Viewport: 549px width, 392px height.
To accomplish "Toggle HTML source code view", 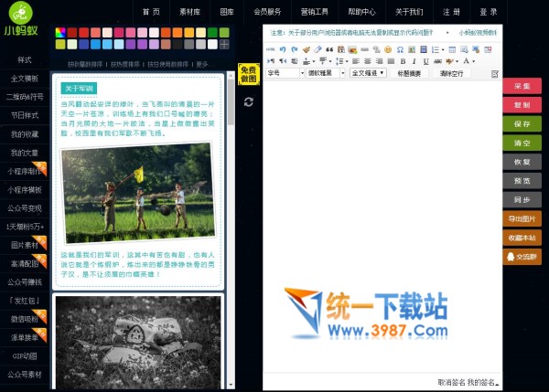I will (x=270, y=49).
